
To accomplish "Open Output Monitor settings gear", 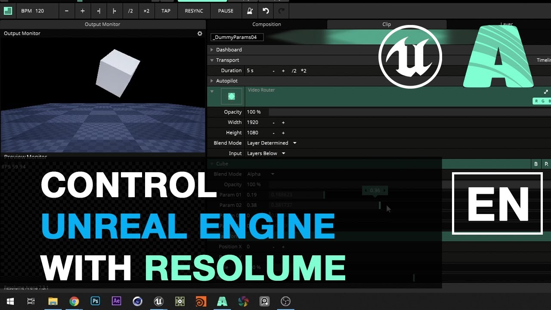I will (200, 33).
